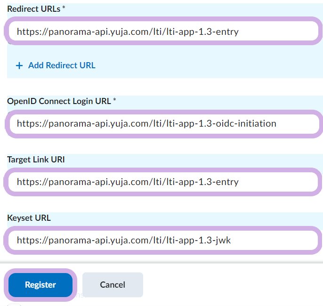Viewport: 323px width, 306px height.
Task: Click the Redirect URLs label
Action: click(x=33, y=9)
